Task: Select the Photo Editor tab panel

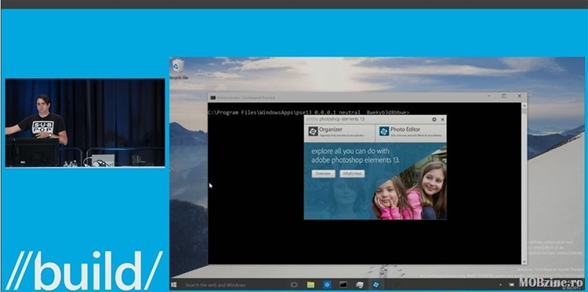Action: [411, 133]
